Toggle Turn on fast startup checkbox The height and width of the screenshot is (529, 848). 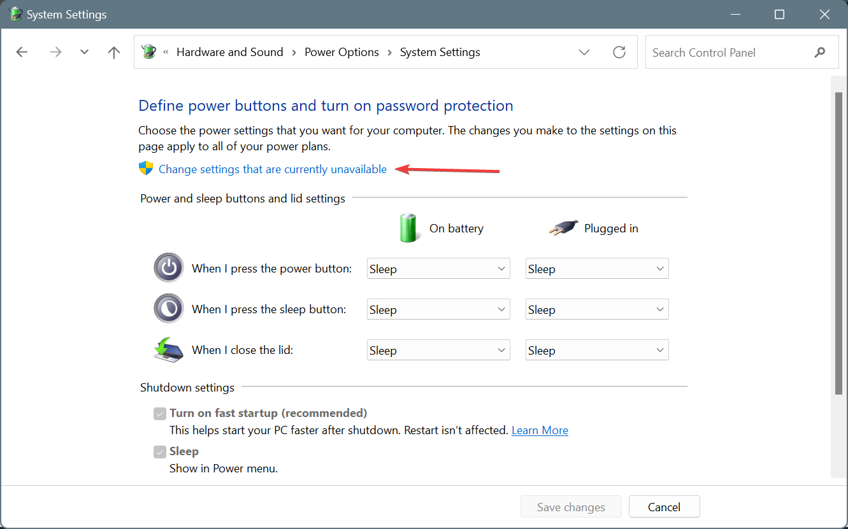pyautogui.click(x=160, y=414)
